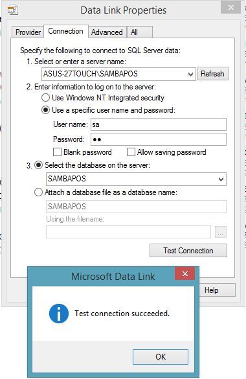This screenshot has height=379, width=246.
Task: Click the Using the filename text box
Action: tap(128, 232)
